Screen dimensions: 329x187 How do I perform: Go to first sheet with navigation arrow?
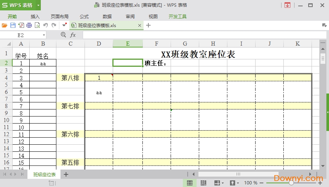coord(4,174)
